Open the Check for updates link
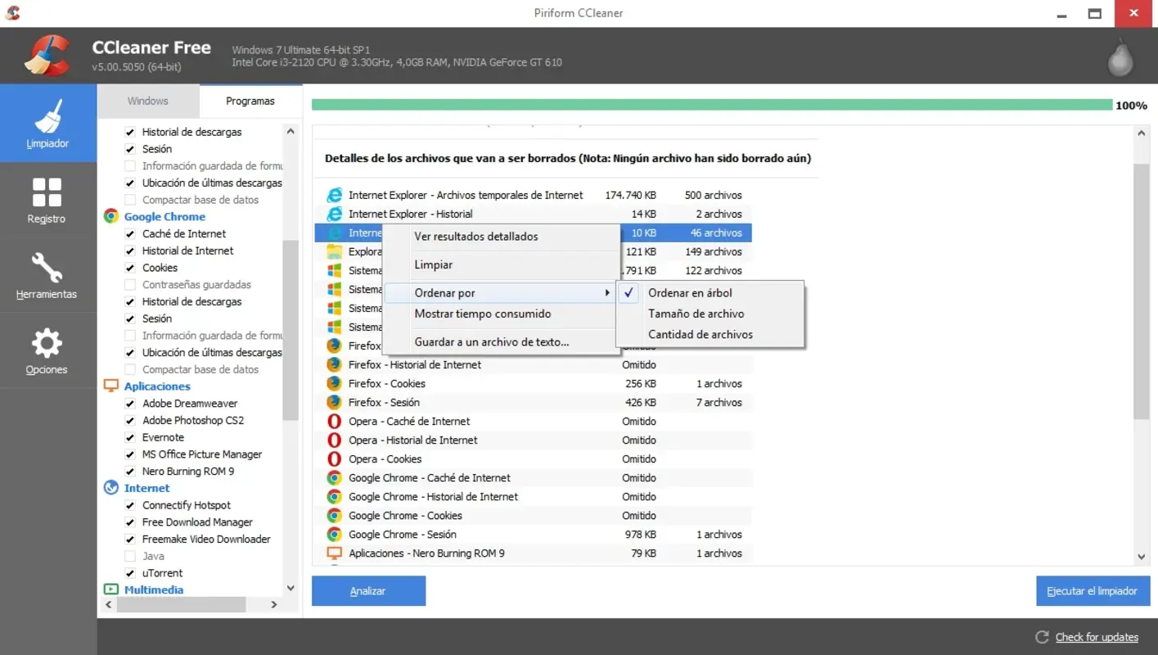The height and width of the screenshot is (655, 1158). [1096, 637]
